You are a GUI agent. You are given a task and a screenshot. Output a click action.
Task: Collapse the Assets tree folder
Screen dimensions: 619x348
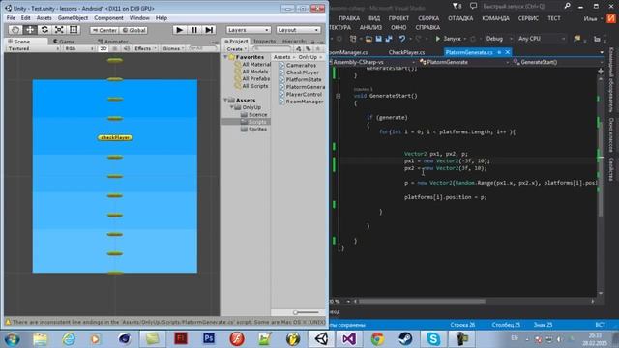click(x=225, y=101)
